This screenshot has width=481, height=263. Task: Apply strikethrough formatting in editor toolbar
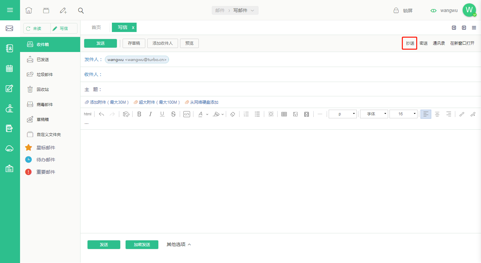tap(173, 114)
